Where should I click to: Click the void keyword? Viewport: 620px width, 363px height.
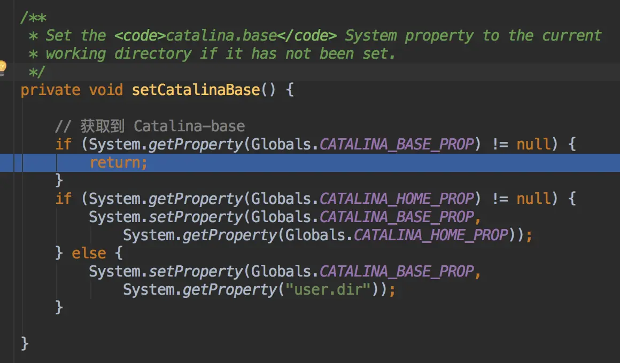click(x=106, y=90)
